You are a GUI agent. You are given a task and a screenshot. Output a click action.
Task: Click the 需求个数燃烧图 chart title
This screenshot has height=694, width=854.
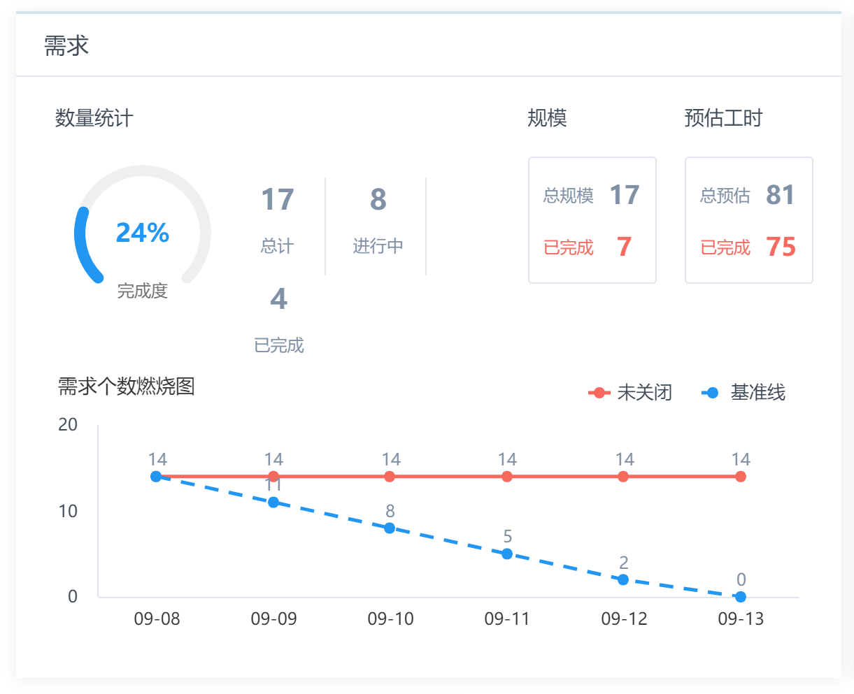126,386
